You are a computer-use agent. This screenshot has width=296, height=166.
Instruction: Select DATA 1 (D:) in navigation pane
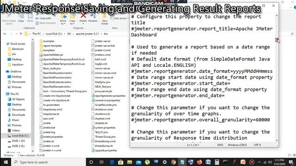pyautogui.click(x=18, y=141)
